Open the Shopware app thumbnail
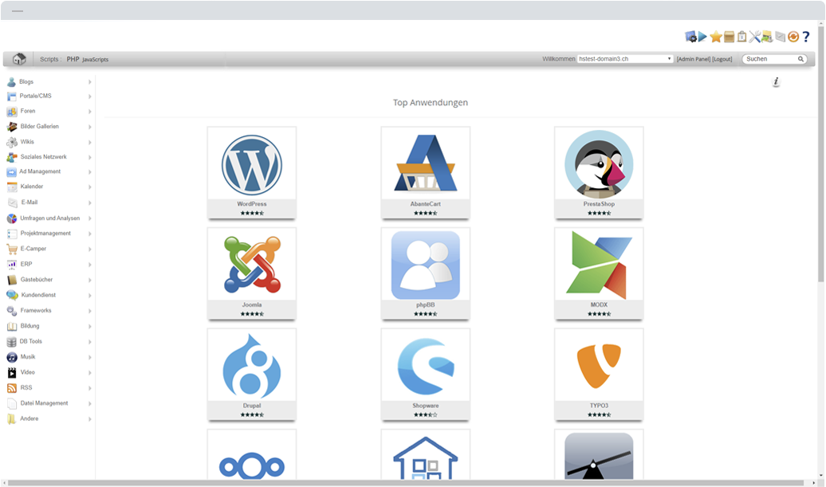The image size is (826, 487). [426, 367]
